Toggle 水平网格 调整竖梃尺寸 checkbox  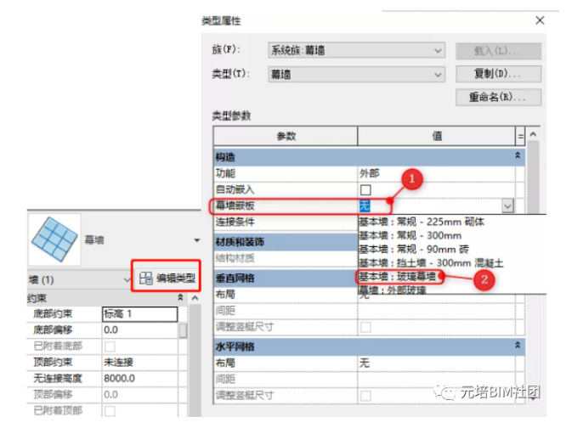[x=365, y=396]
